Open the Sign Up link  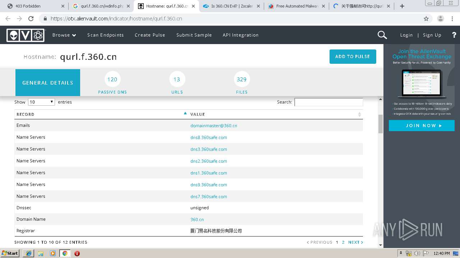click(432, 35)
